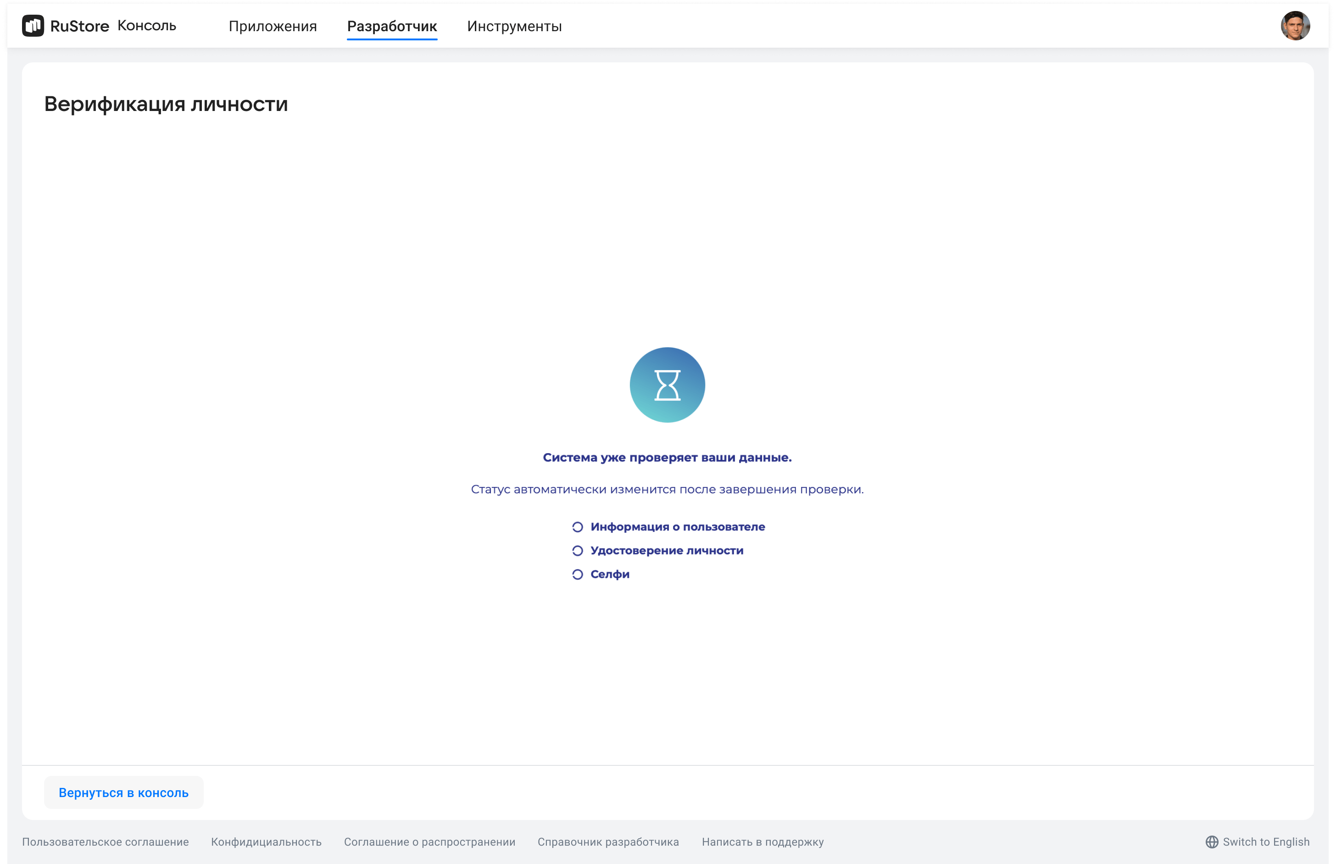Click the Верификация личности heading

coord(166,105)
